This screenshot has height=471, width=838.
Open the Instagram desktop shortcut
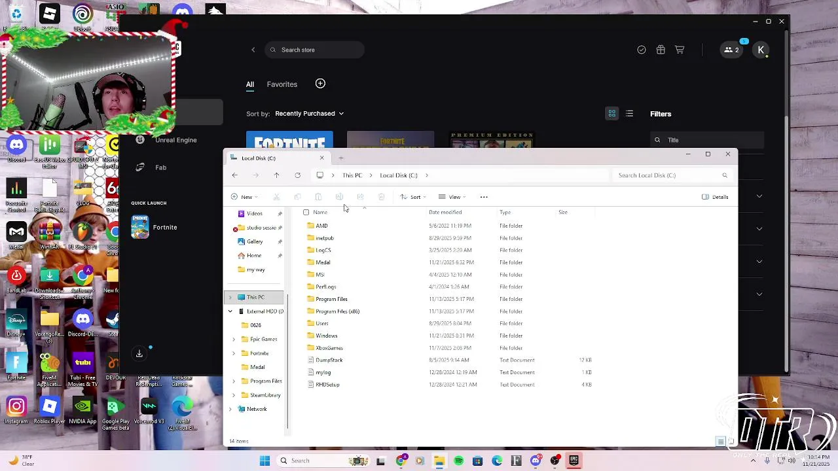pos(16,411)
